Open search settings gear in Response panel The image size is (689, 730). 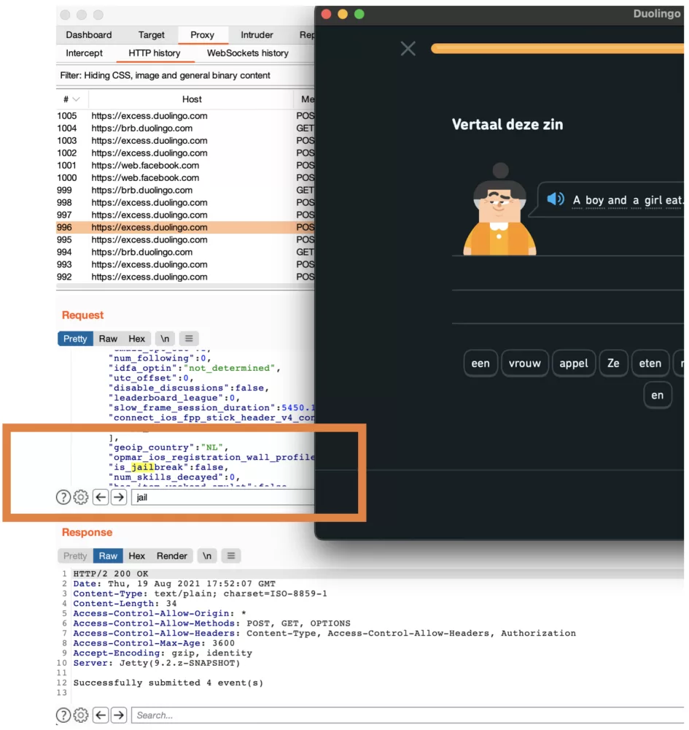coord(81,715)
